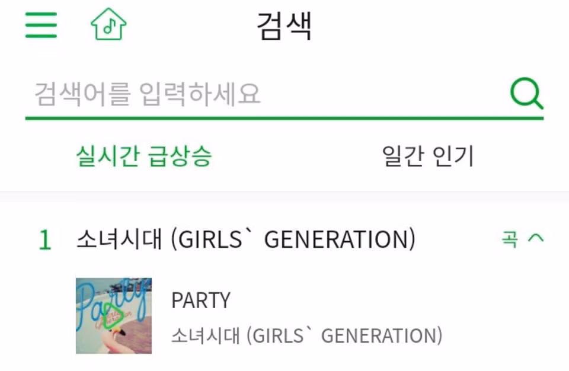Image resolution: width=569 pixels, height=371 pixels.
Task: Select the PARTY song title
Action: pyautogui.click(x=200, y=300)
